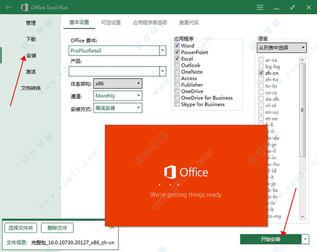Click the 开始安装 button
This screenshot has height=252, width=317.
pos(271,239)
